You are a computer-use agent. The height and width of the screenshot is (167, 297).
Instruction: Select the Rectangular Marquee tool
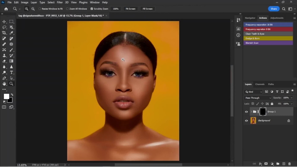(11, 22)
